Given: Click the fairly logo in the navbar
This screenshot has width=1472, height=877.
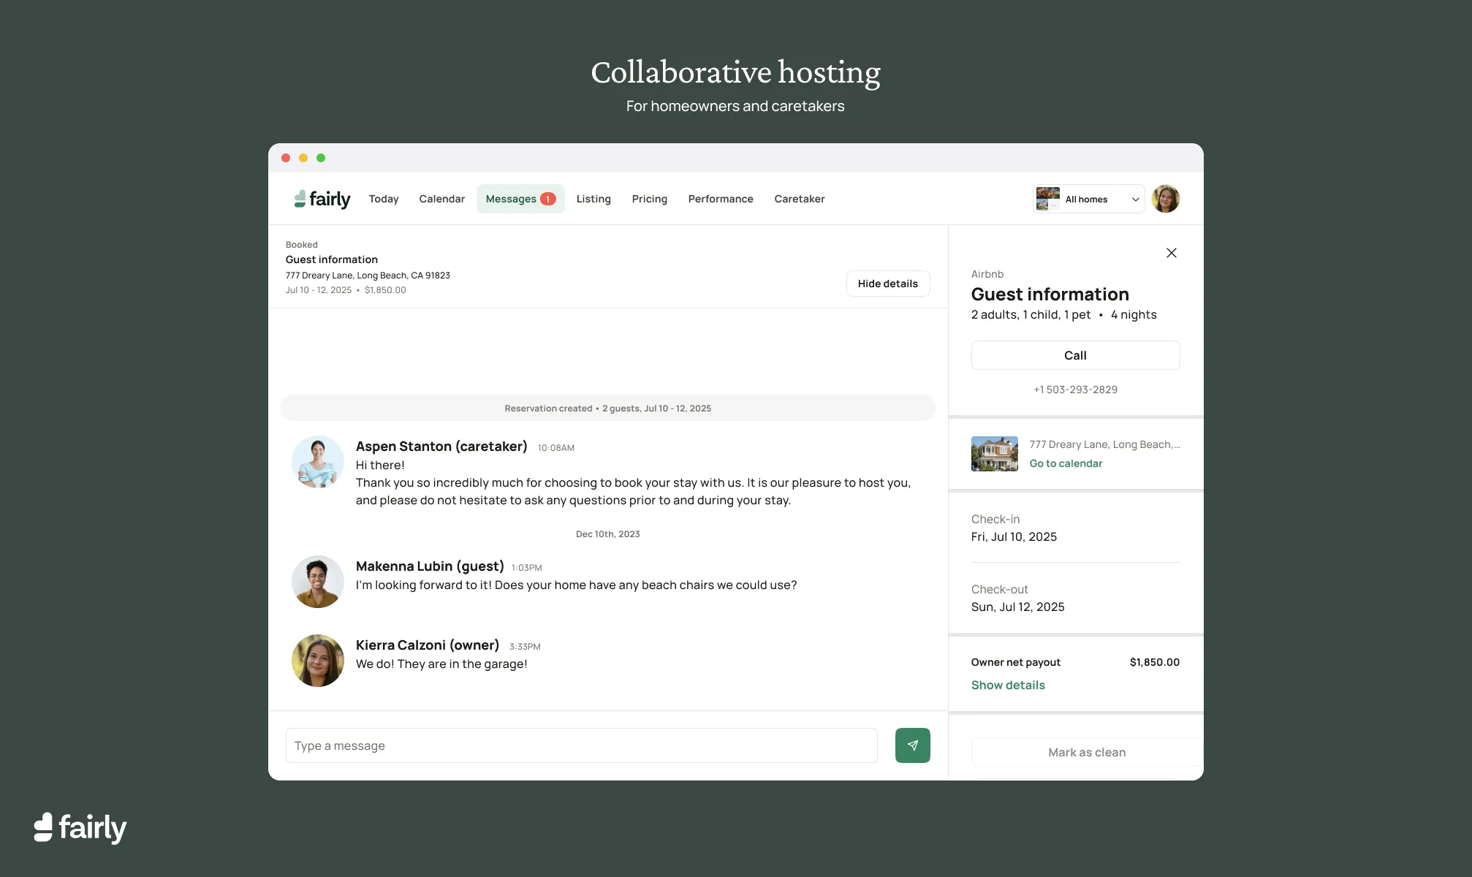Looking at the screenshot, I should (x=322, y=199).
